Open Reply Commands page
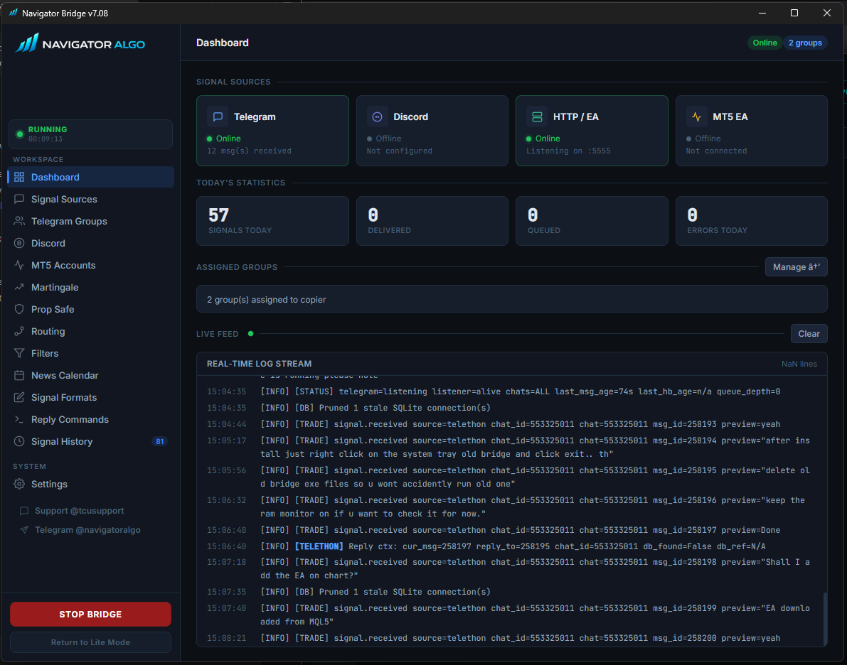This screenshot has width=847, height=665. (x=91, y=419)
